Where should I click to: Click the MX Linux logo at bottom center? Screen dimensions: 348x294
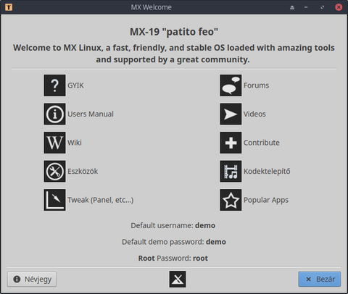click(178, 280)
